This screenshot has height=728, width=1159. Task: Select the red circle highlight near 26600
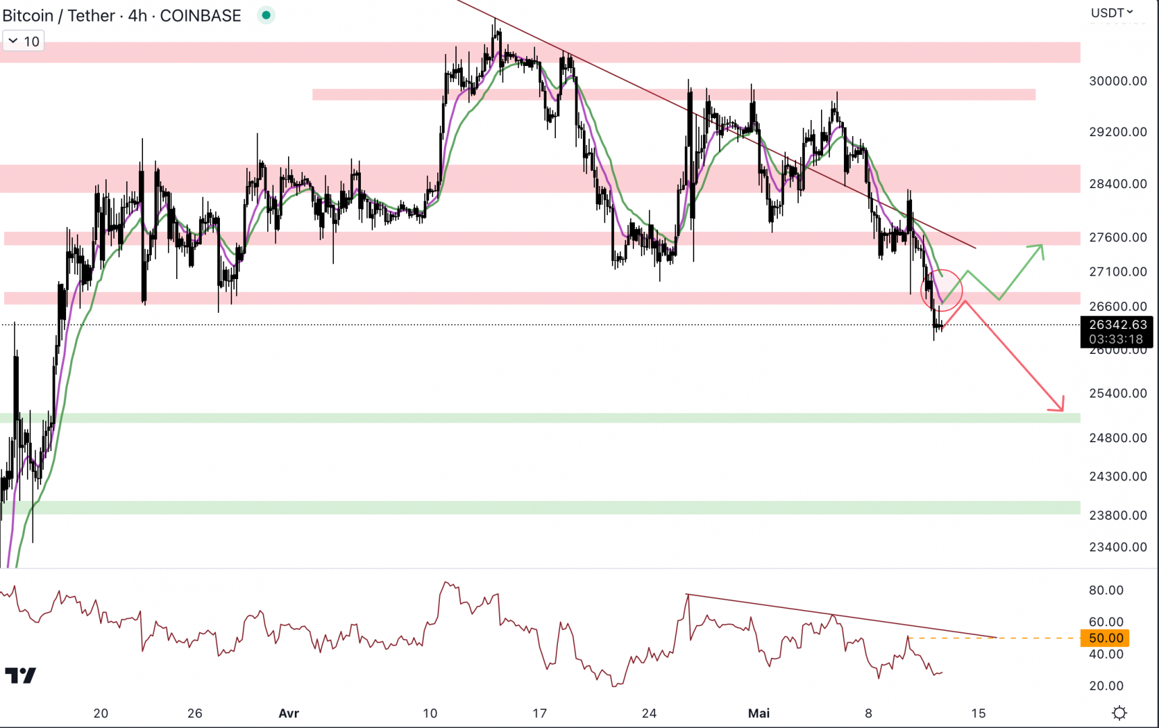tap(941, 290)
